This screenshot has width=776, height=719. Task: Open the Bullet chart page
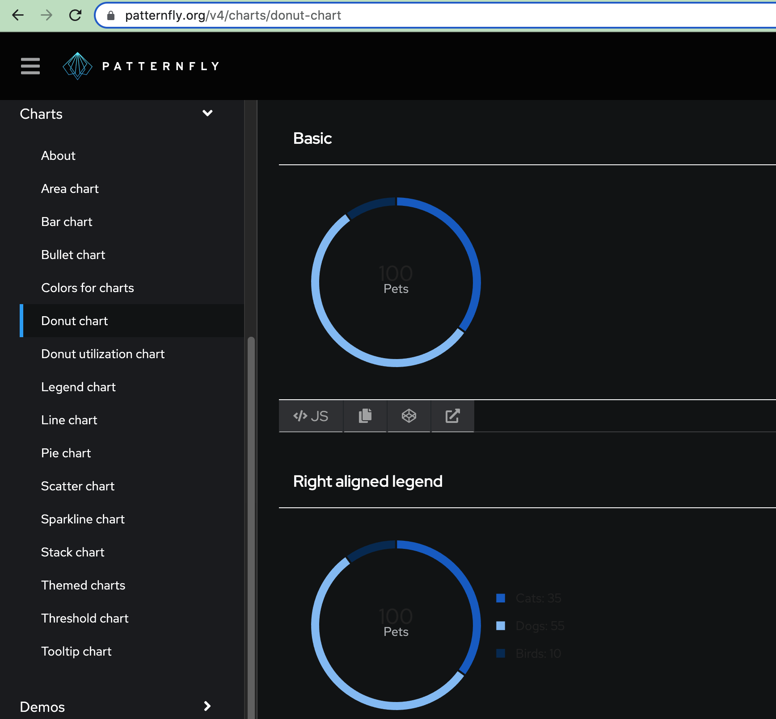pyautogui.click(x=73, y=255)
